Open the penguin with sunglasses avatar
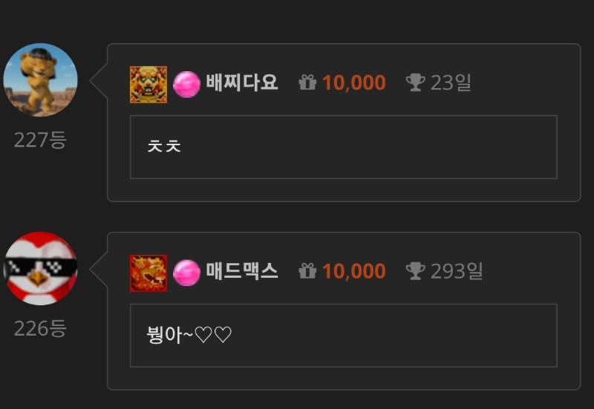 point(40,268)
